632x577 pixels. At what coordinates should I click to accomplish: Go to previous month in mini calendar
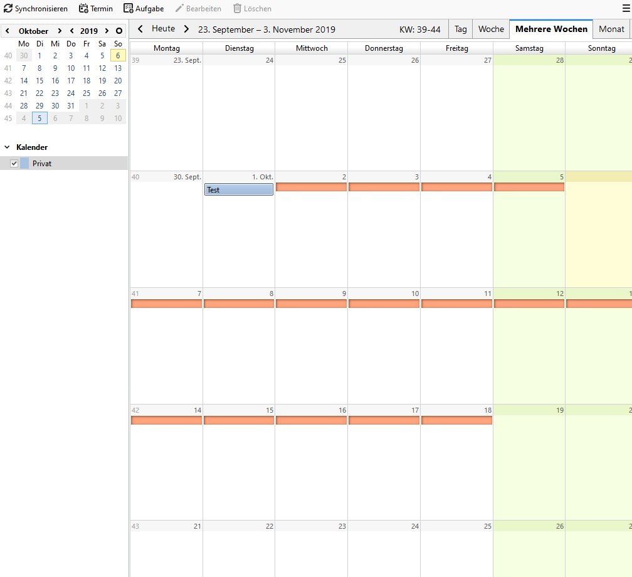pyautogui.click(x=8, y=31)
